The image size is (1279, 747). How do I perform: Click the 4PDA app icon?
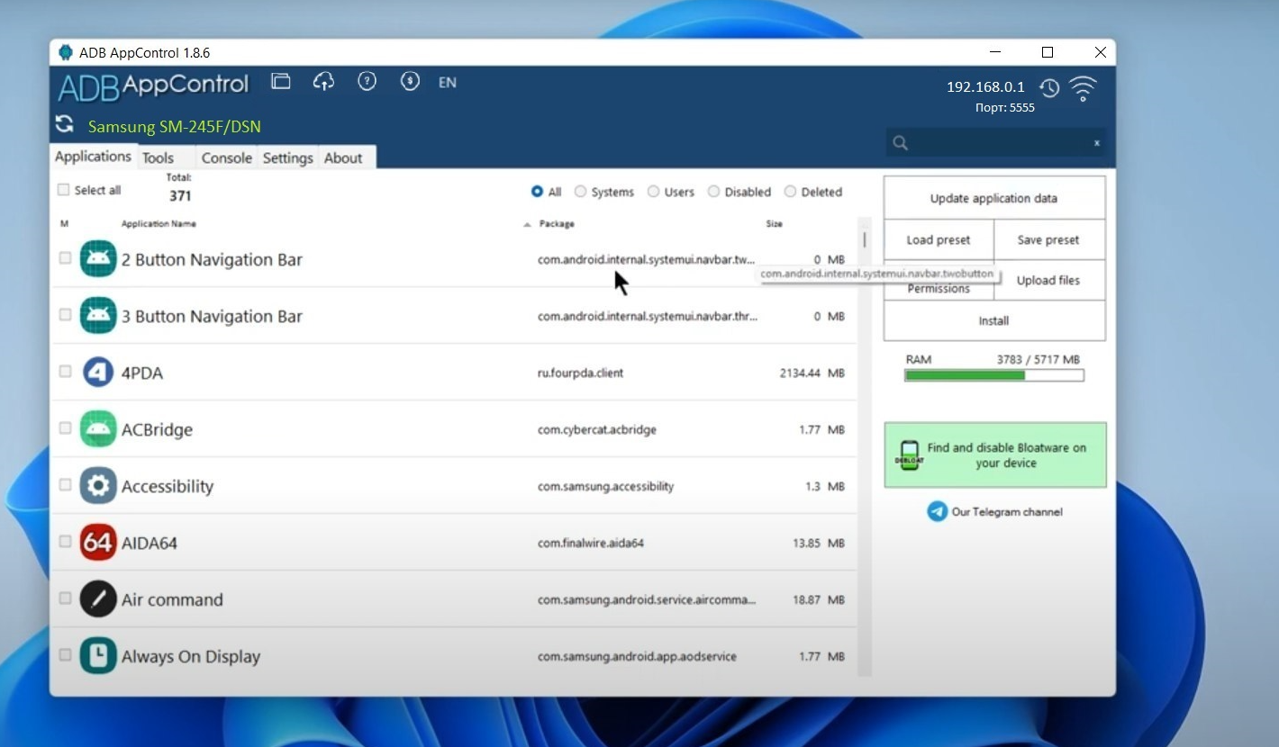click(x=98, y=373)
